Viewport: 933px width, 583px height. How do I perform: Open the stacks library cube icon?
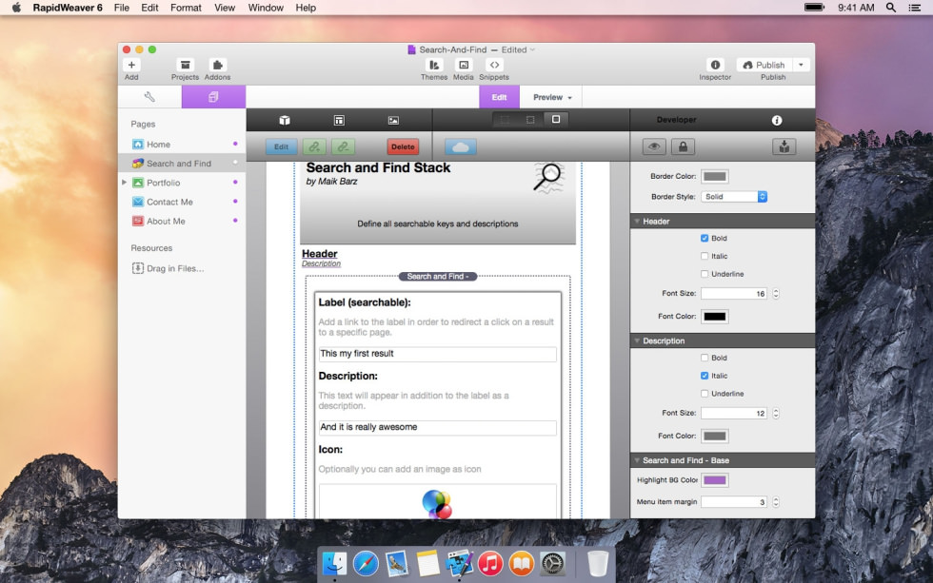[285, 120]
